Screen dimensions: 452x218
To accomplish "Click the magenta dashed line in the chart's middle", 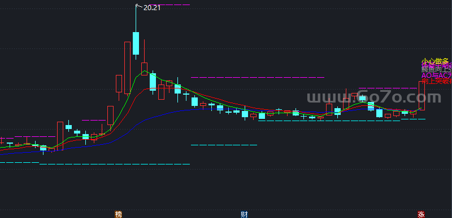I will pyautogui.click(x=258, y=78).
